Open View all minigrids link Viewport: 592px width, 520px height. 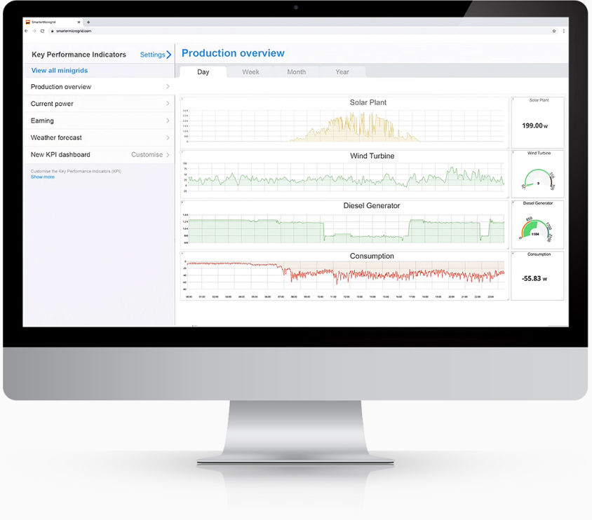point(60,71)
